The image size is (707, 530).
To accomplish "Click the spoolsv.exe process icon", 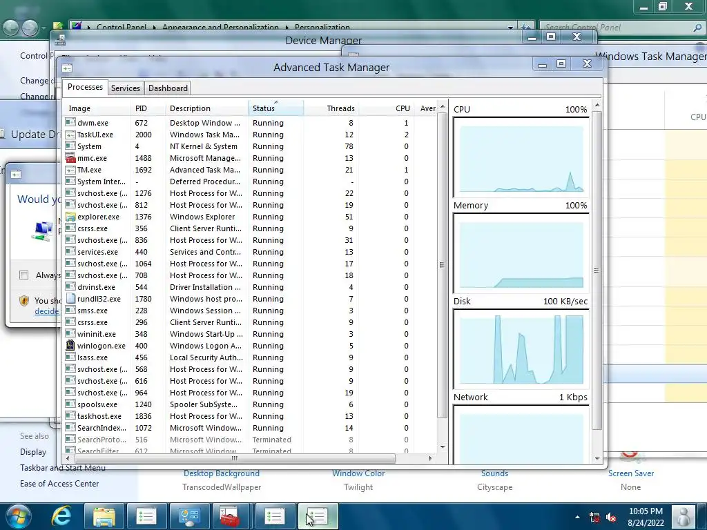I will pos(70,404).
